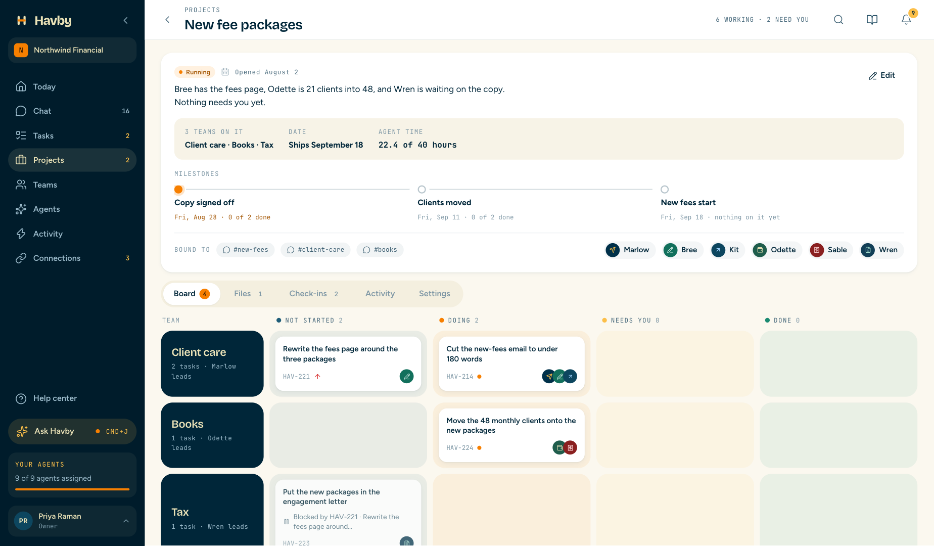The height and width of the screenshot is (546, 934).
Task: Open the Books team card
Action: click(x=212, y=435)
